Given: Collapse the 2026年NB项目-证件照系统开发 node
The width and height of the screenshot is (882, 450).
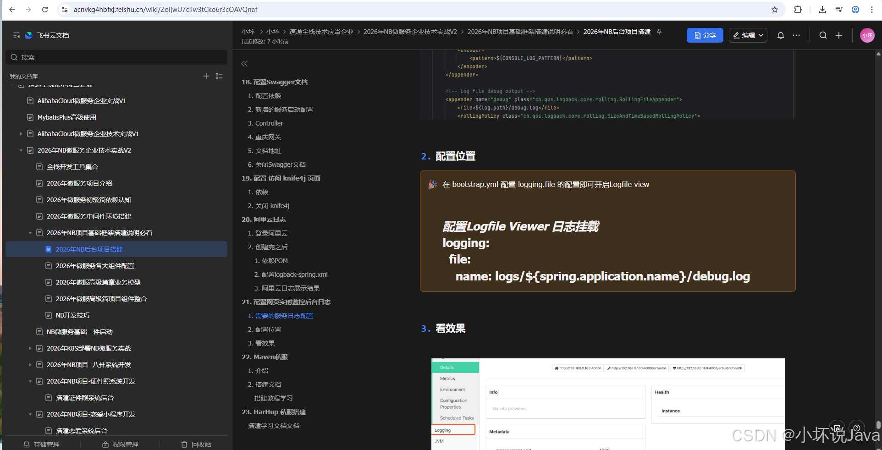Looking at the screenshot, I should point(30,381).
